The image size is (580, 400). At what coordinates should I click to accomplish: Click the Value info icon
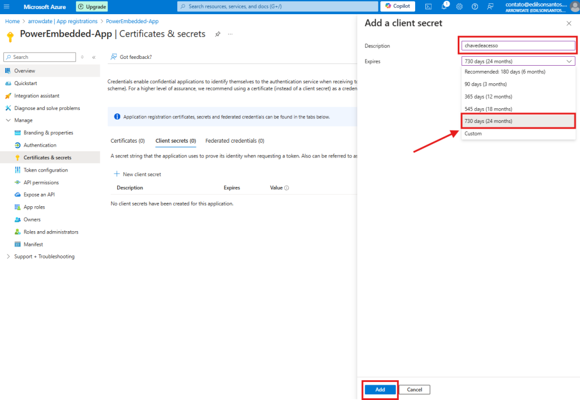click(x=286, y=188)
